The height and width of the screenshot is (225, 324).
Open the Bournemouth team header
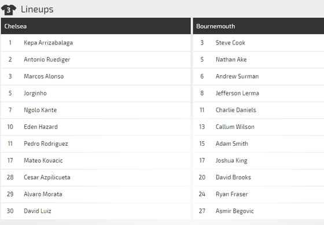click(259, 26)
